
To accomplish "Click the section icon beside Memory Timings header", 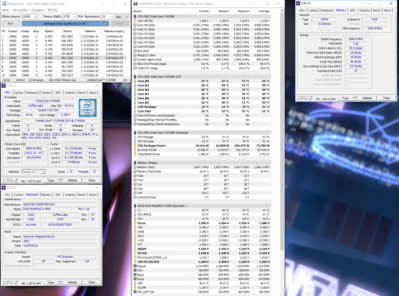I will (135, 163).
